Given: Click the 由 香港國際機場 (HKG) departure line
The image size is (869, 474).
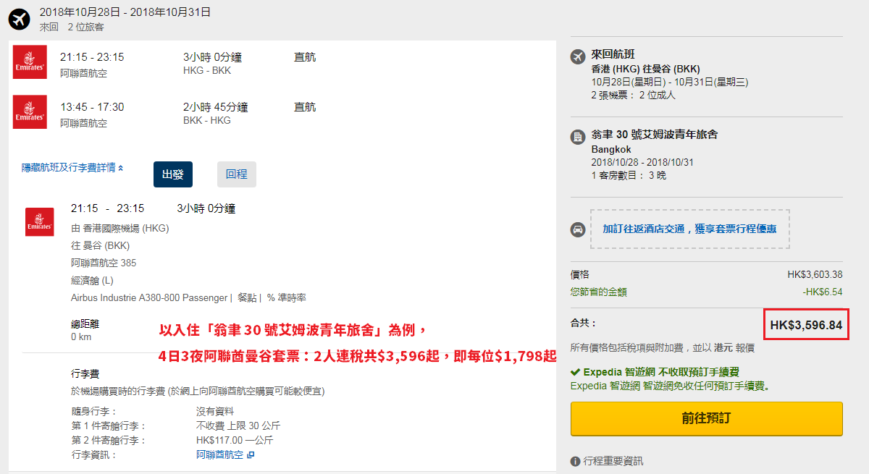Looking at the screenshot, I should click(x=119, y=228).
